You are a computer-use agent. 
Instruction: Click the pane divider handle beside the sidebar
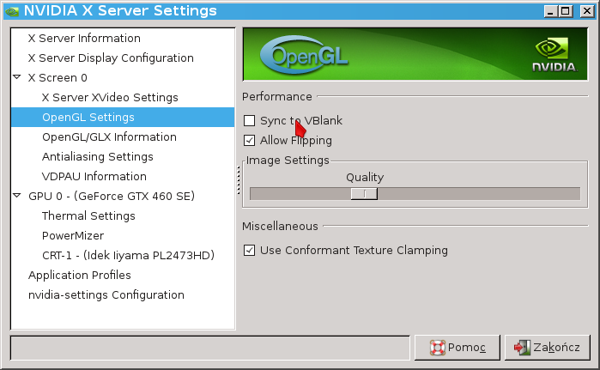point(238,179)
